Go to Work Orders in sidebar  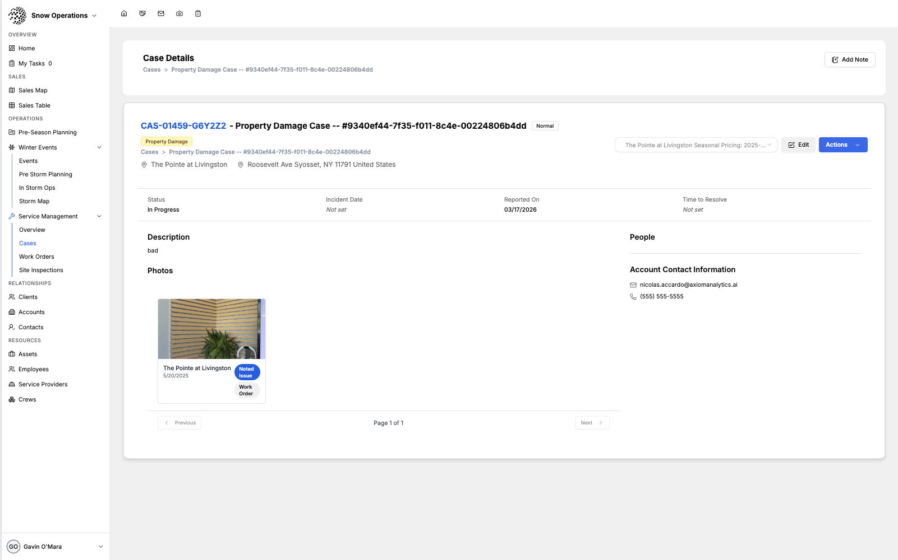(x=36, y=256)
